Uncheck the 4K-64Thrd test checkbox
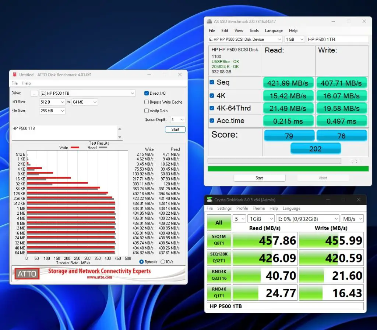 (x=212, y=108)
